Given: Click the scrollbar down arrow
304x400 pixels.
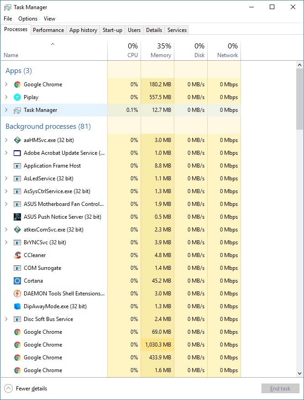Looking at the screenshot, I should click(x=300, y=373).
